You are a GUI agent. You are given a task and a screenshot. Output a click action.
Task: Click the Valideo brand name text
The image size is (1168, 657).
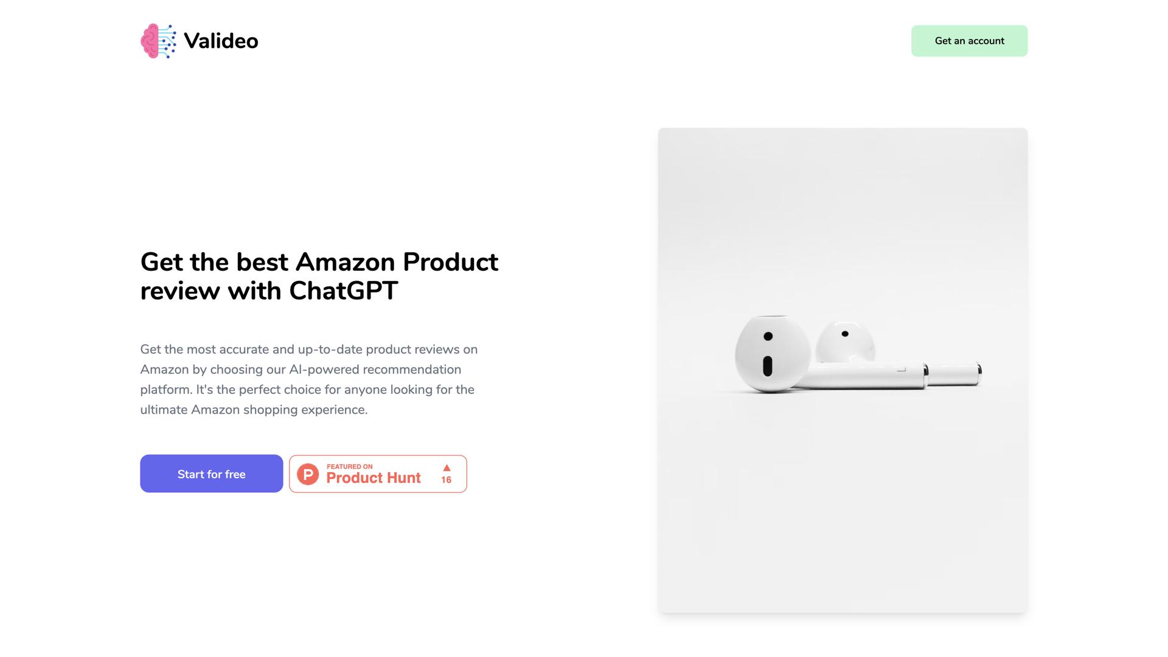click(221, 41)
